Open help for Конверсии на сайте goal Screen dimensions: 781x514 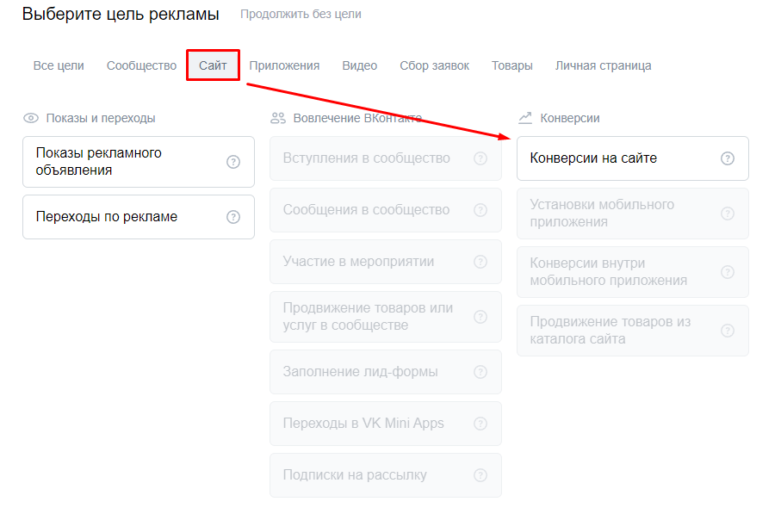728,158
